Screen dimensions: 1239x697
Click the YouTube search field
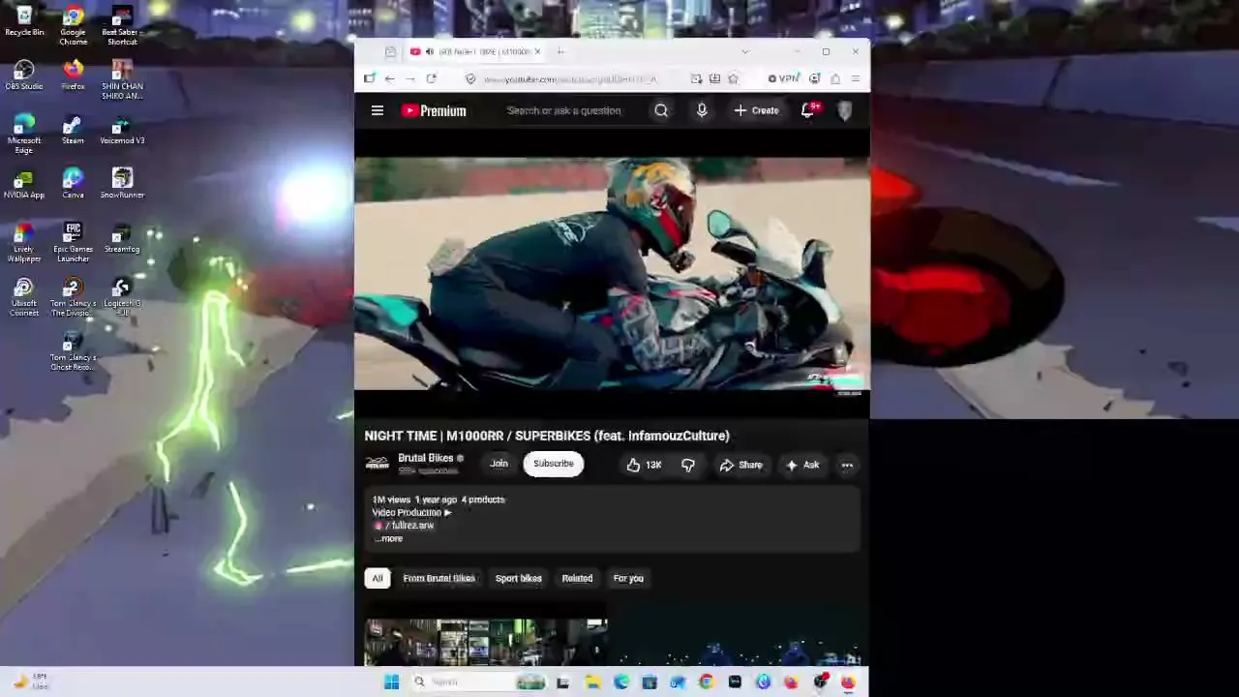click(571, 110)
